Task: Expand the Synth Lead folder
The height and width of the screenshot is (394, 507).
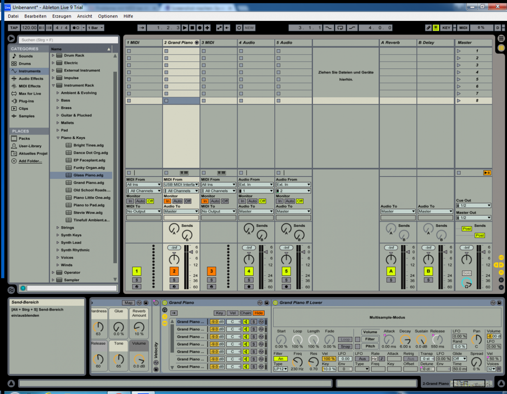Action: [x=58, y=243]
